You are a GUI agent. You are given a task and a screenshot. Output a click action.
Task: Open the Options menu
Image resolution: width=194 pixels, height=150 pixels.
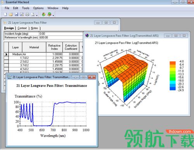(x=38, y=8)
